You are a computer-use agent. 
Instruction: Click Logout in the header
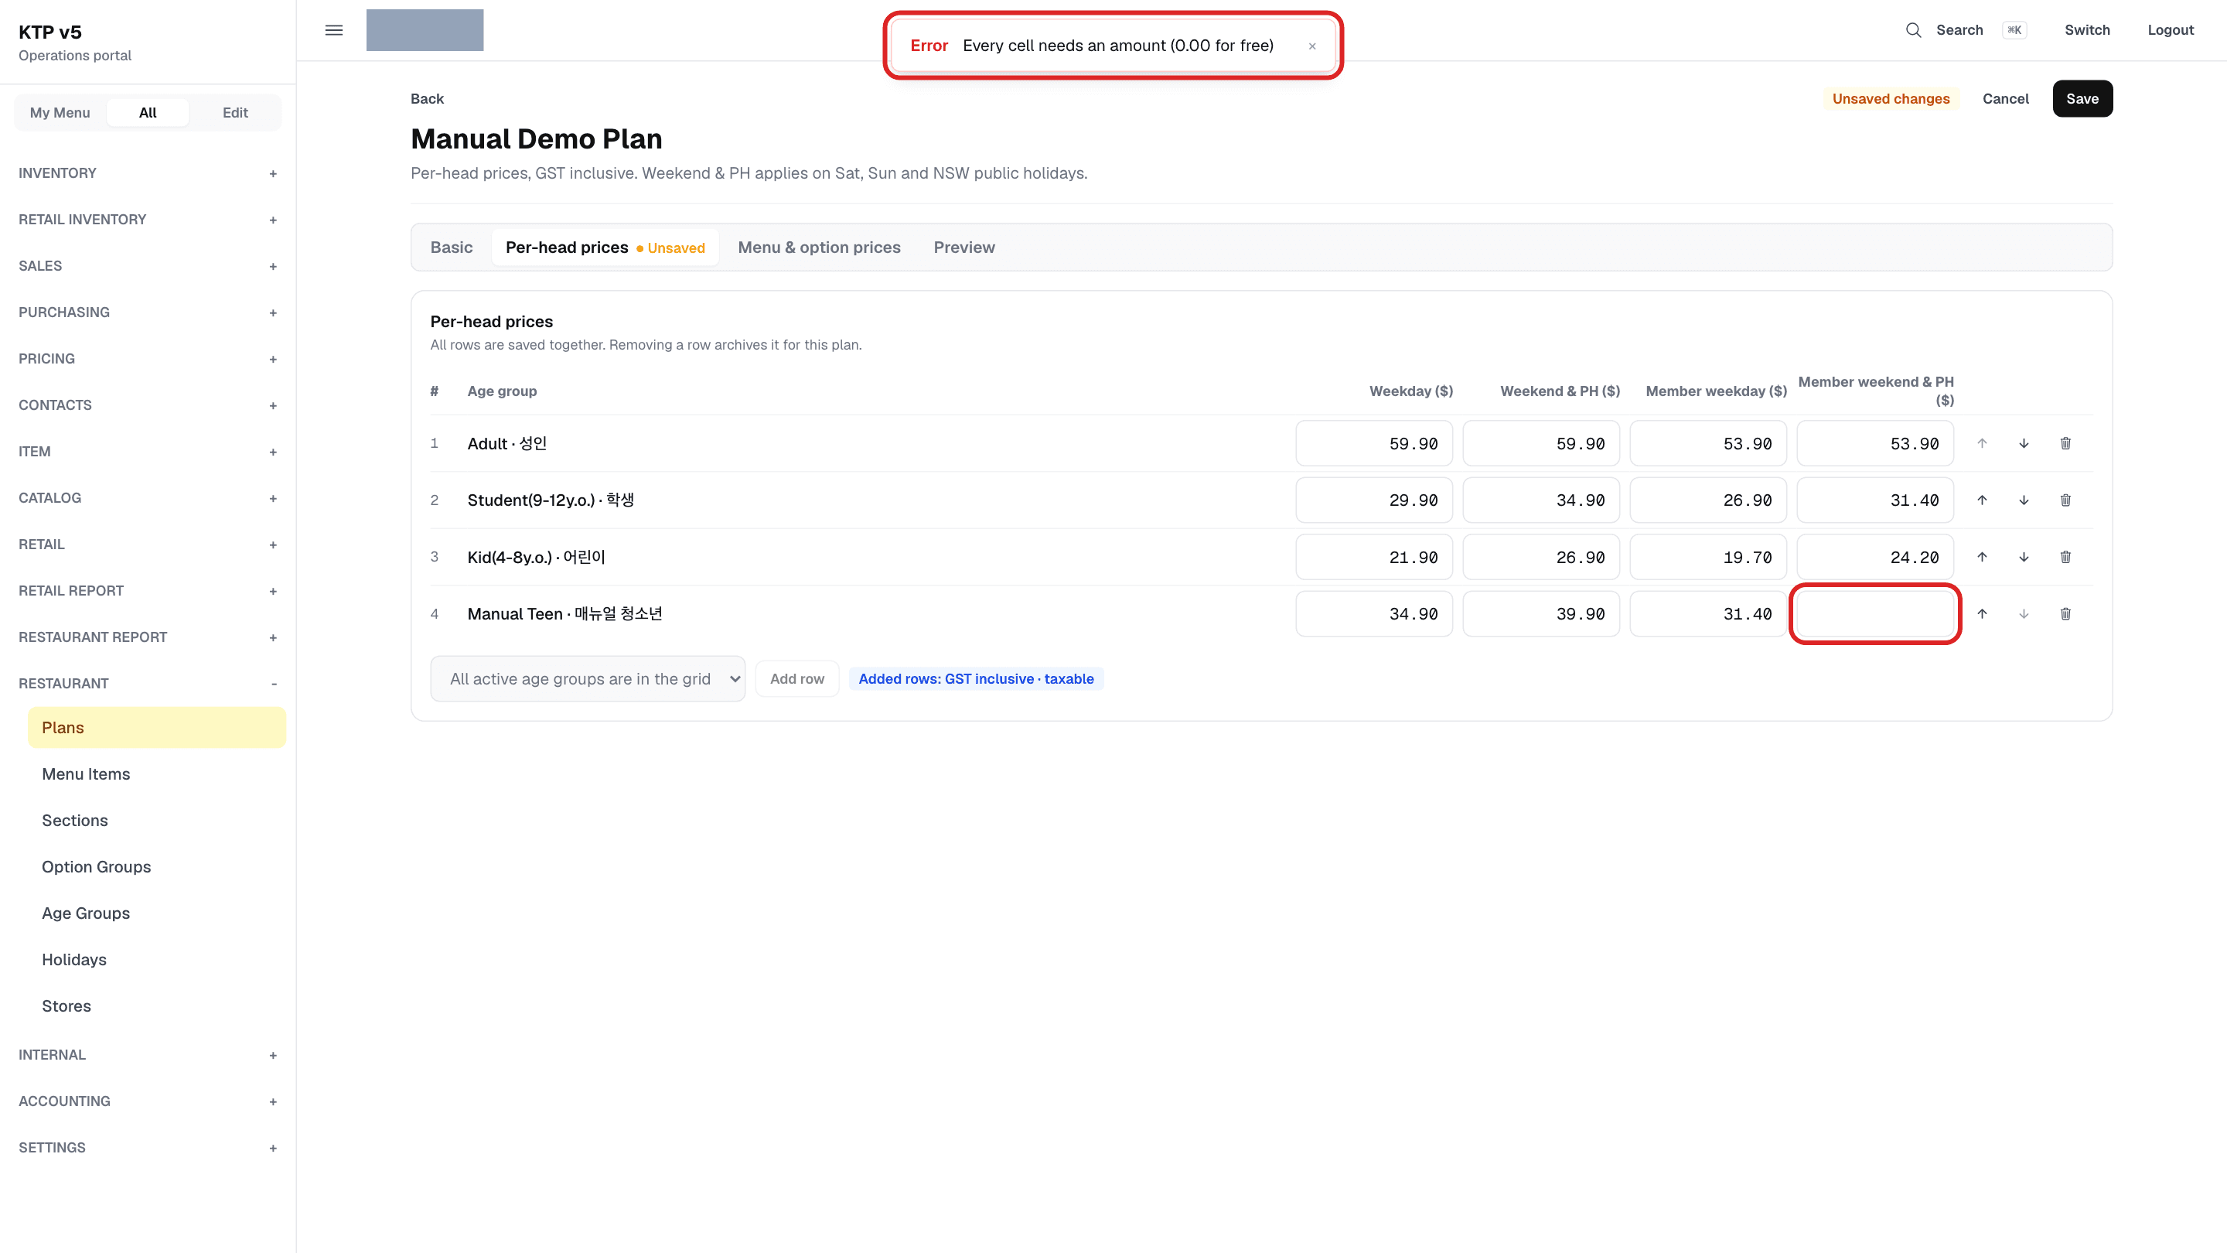pos(2170,30)
